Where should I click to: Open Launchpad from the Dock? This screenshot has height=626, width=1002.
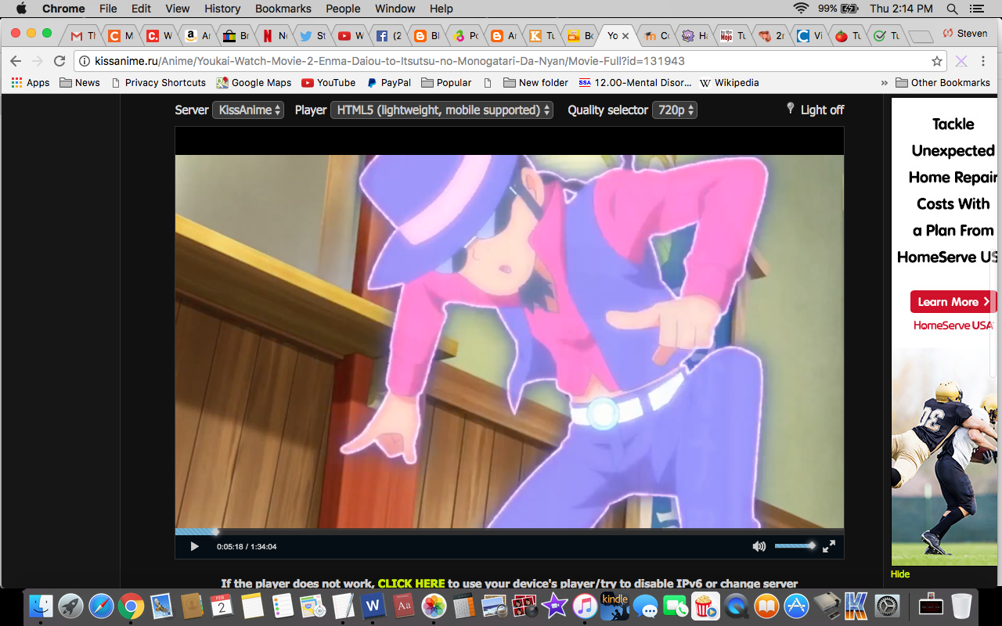coord(71,606)
